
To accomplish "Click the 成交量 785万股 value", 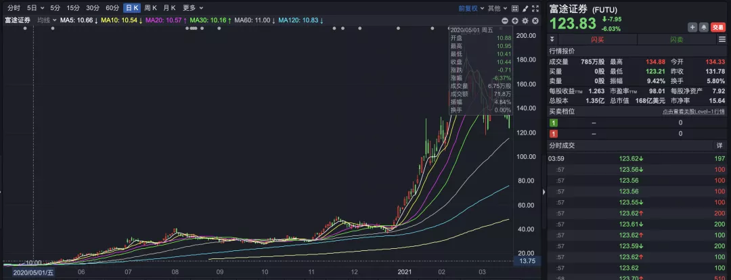I will [x=592, y=62].
